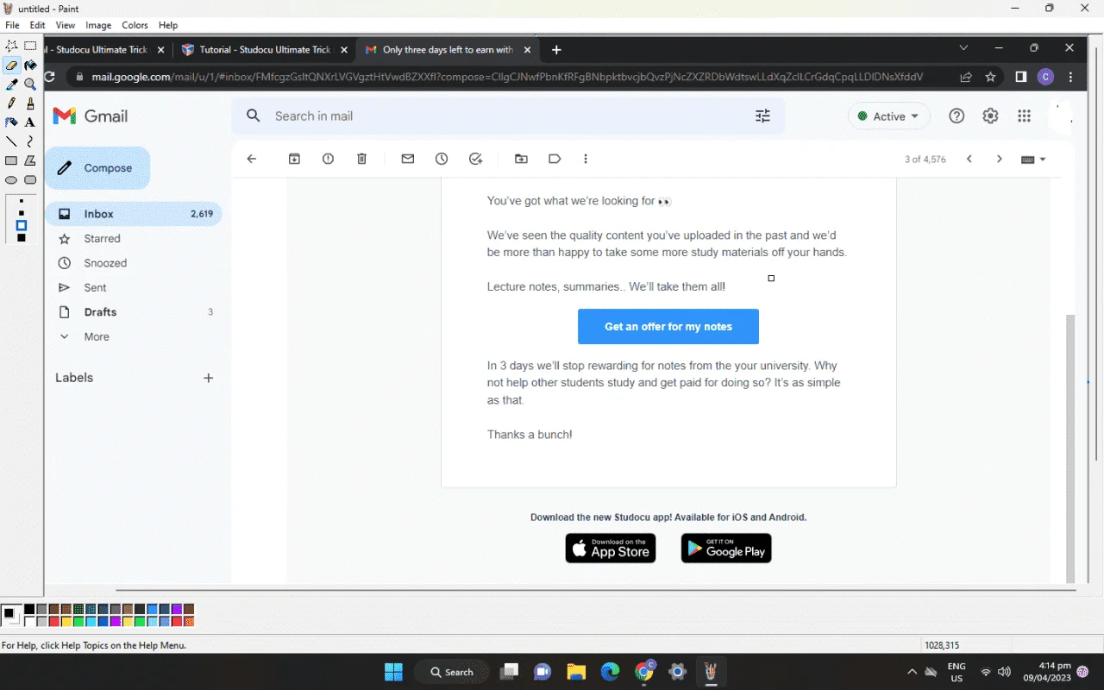Click the Snooze clock icon in the email toolbar
Screen dimensions: 1104x690
[x=442, y=159]
